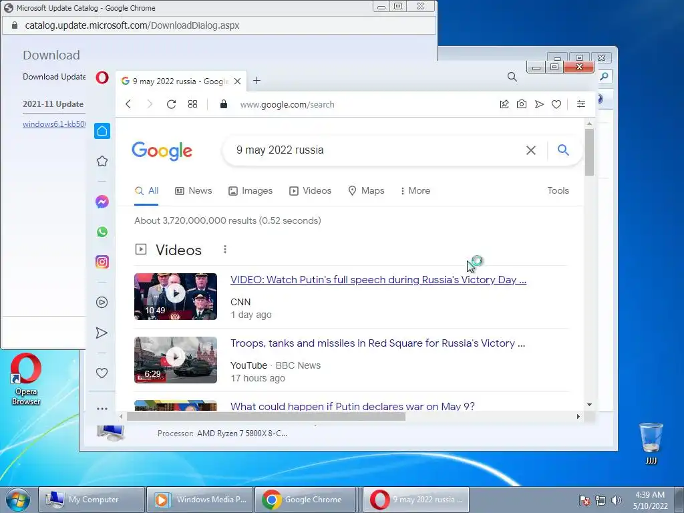Open the Speed Dial grid icon
This screenshot has height=513, width=684.
[x=192, y=104]
